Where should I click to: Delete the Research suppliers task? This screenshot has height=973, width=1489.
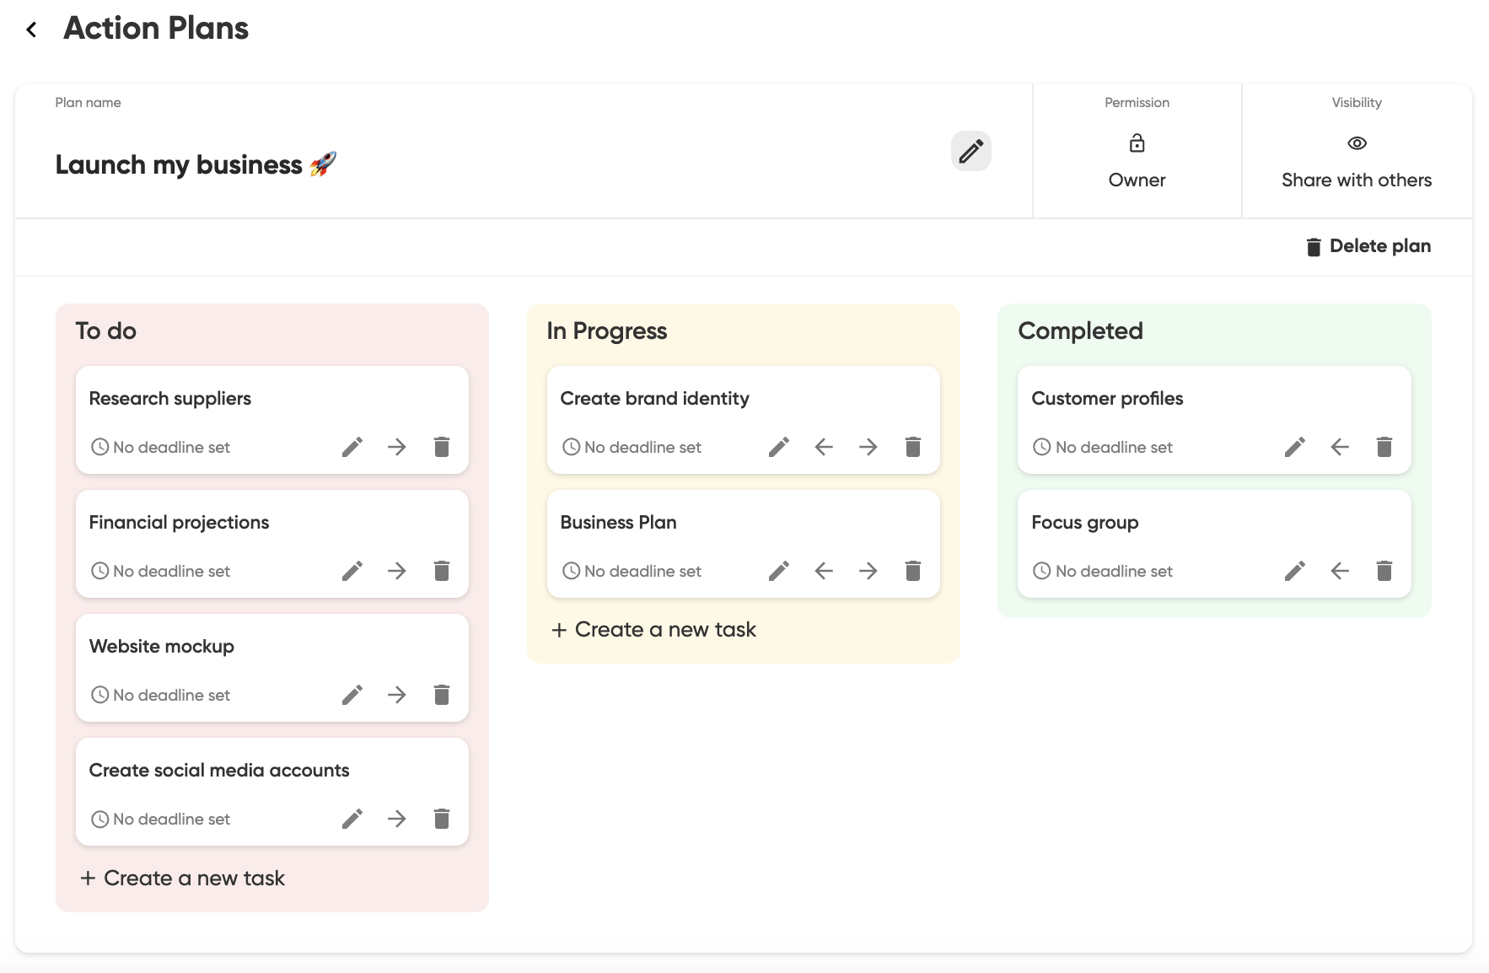(x=441, y=447)
